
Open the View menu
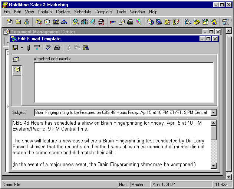29,12
